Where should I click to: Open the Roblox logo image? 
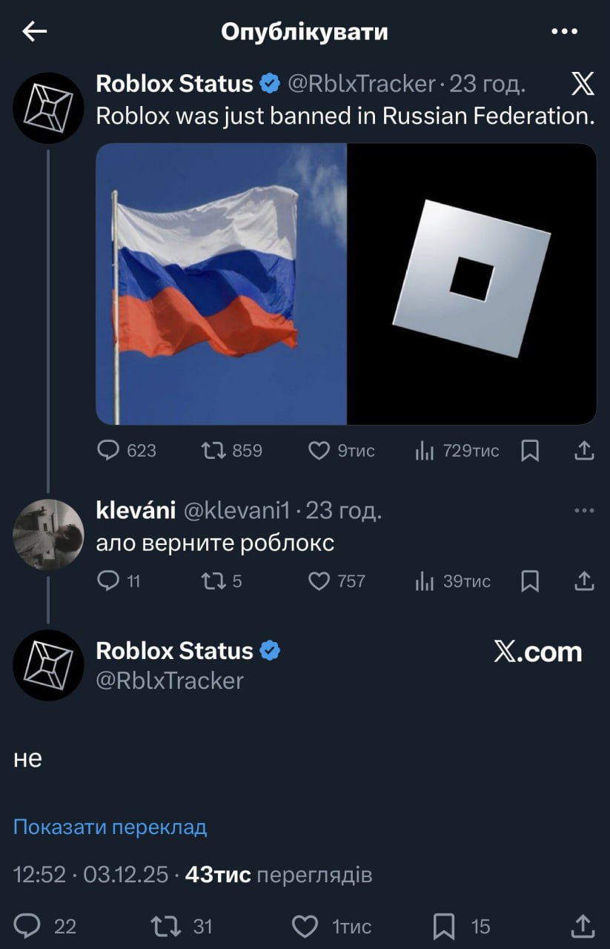point(471,284)
